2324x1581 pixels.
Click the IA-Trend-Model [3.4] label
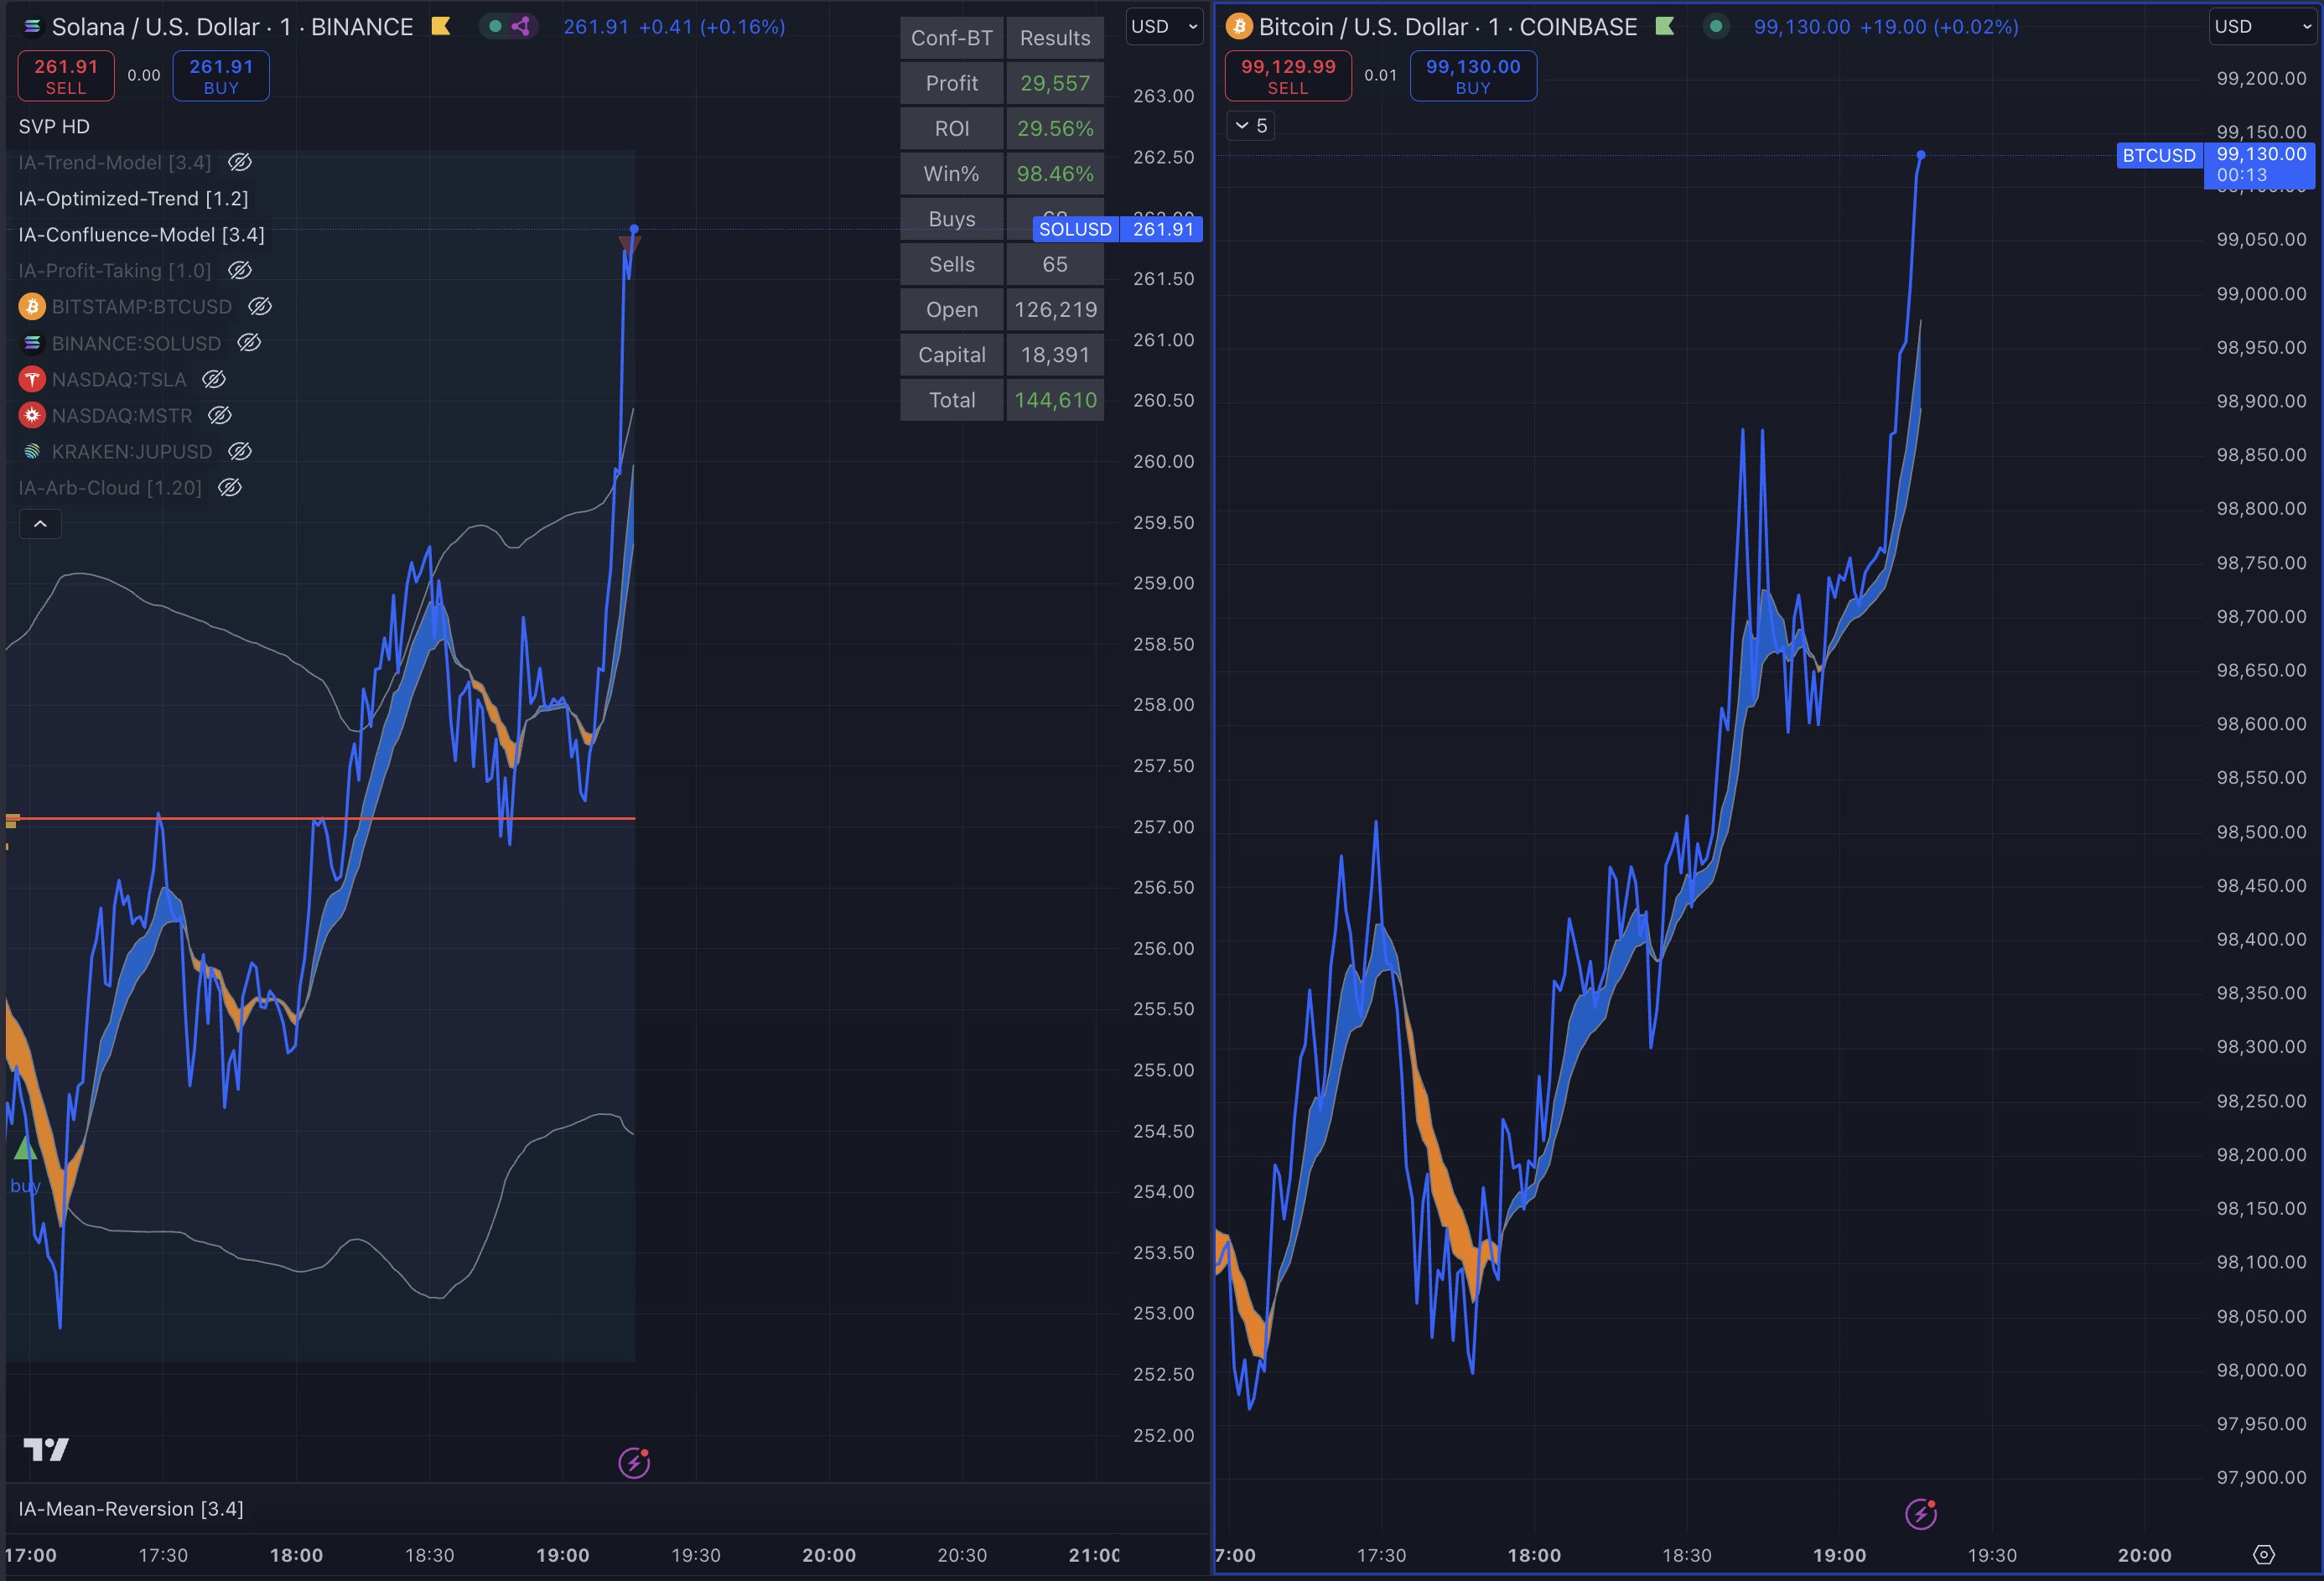[115, 162]
